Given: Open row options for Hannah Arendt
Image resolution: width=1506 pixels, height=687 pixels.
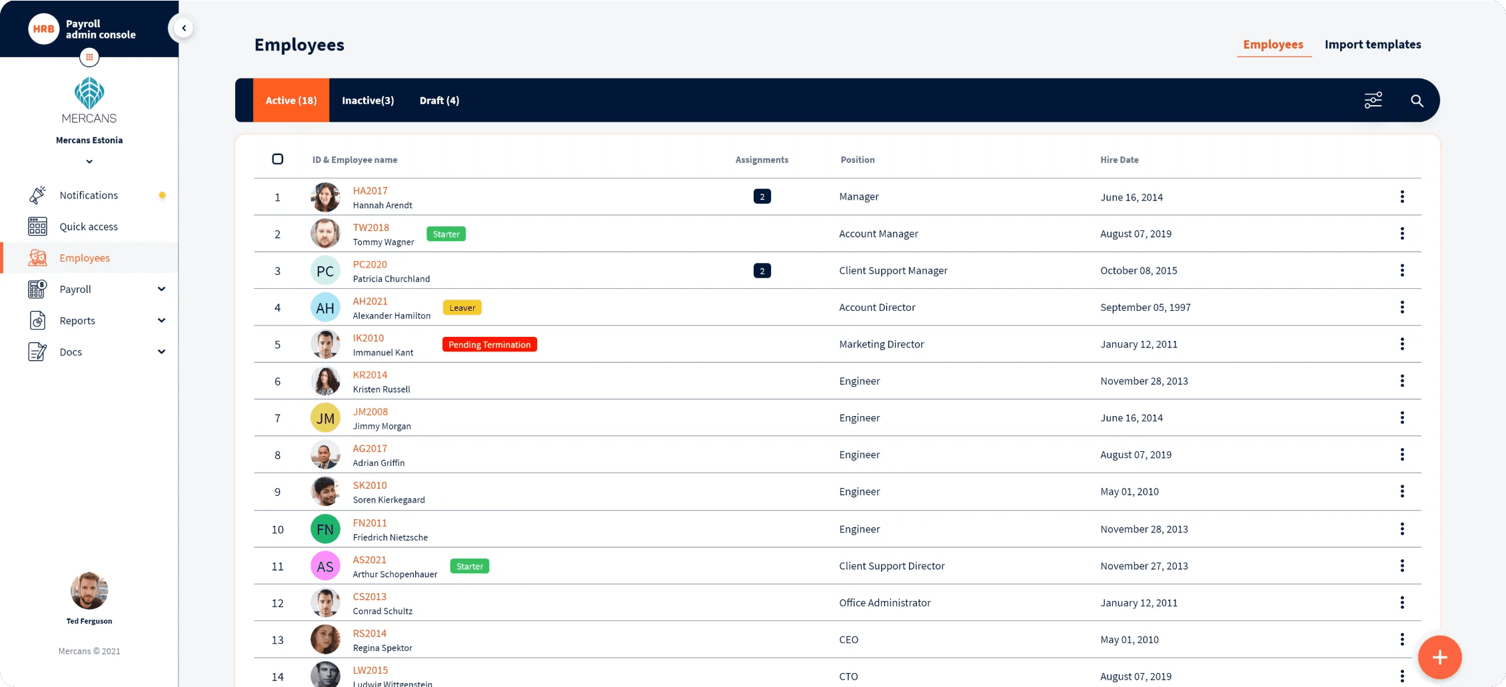Looking at the screenshot, I should 1402,196.
